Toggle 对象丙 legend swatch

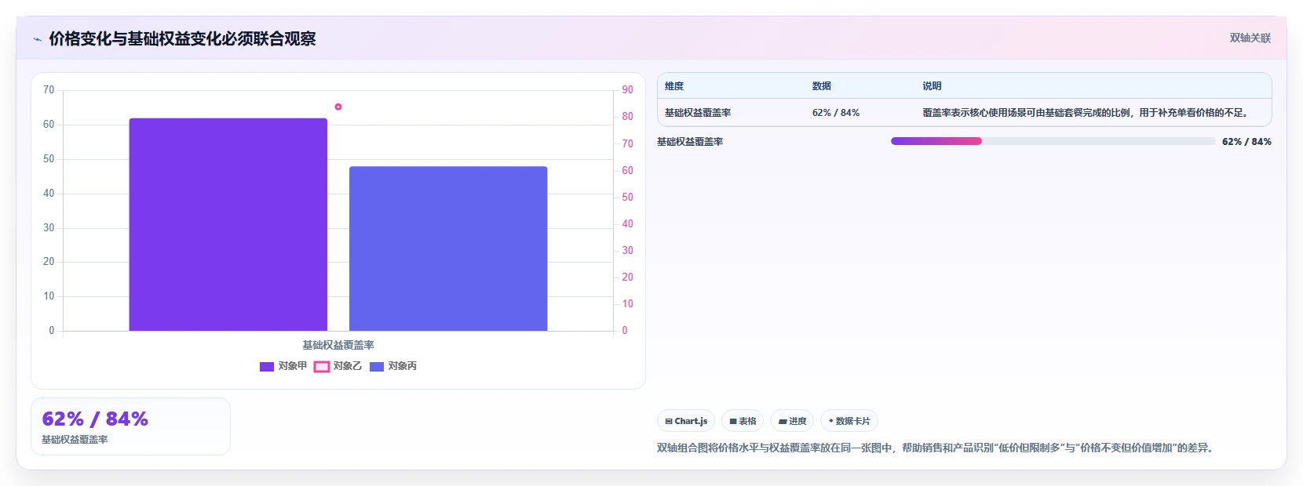377,366
